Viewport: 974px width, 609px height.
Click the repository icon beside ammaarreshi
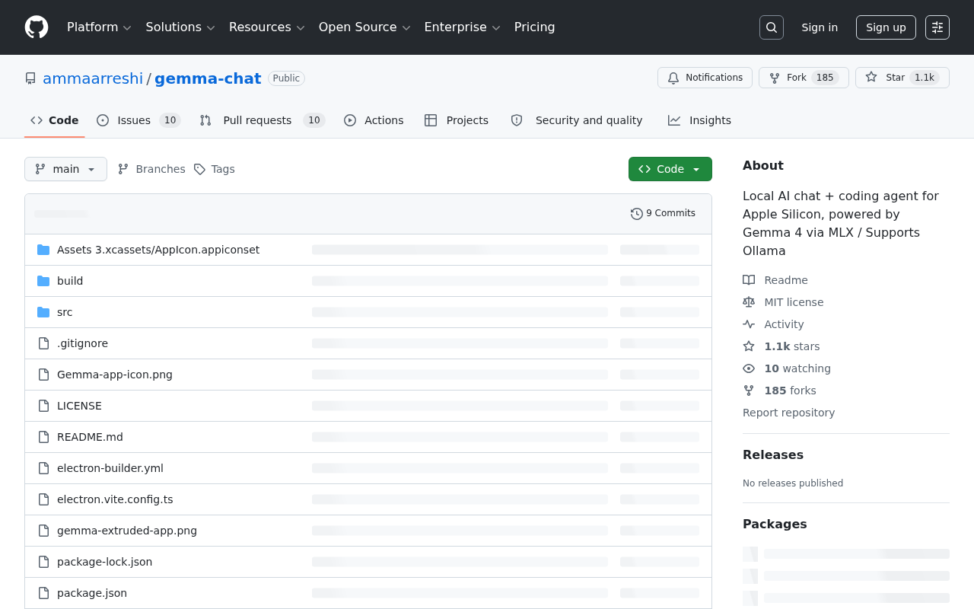(30, 78)
